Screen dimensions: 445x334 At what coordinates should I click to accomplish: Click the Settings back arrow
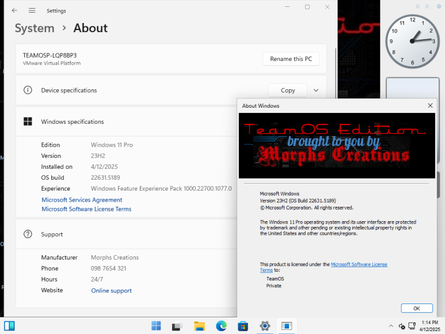coord(14,10)
